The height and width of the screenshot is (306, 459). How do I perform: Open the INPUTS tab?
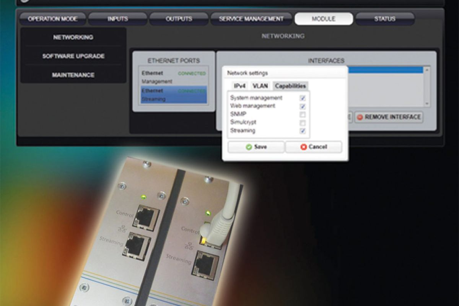117,19
